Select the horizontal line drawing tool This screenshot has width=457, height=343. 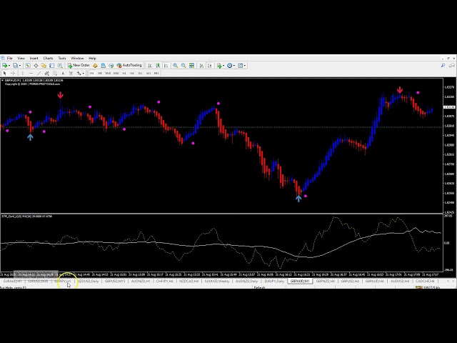pos(29,73)
